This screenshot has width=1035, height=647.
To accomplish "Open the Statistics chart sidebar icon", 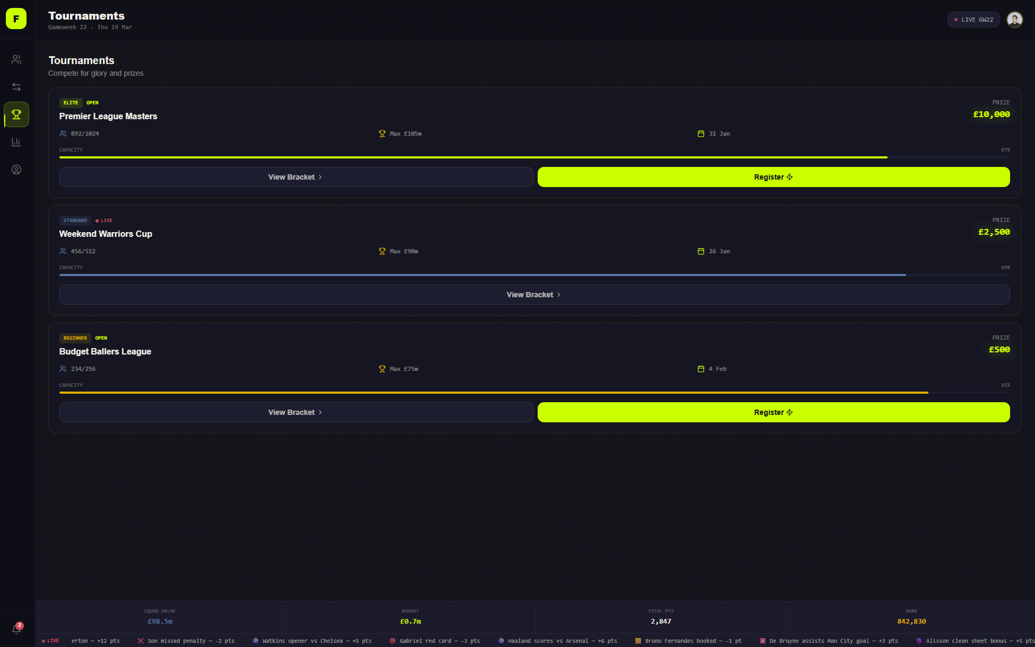I will [x=16, y=142].
